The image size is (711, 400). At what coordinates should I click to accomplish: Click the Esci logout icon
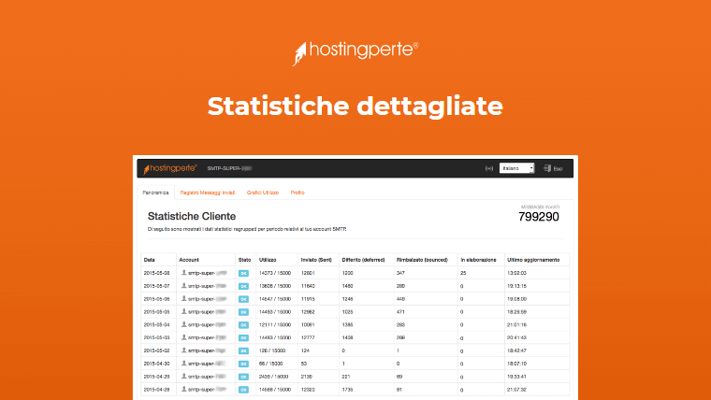[x=546, y=169]
